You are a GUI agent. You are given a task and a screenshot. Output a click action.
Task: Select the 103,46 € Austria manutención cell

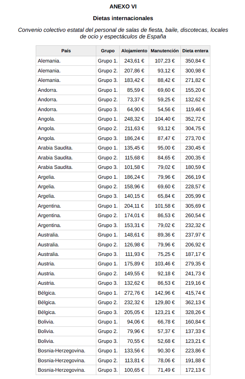pyautogui.click(x=164, y=264)
